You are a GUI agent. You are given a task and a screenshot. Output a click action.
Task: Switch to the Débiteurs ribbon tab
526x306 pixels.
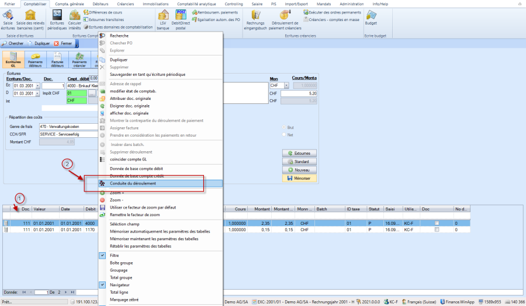[x=101, y=4]
